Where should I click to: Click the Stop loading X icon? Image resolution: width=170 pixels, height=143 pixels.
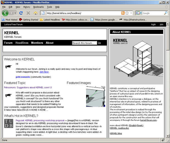(28, 13)
